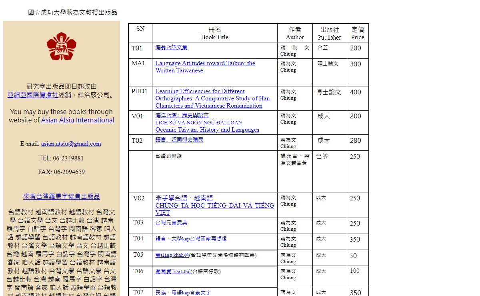Open the 亞細亞國際傳播社 link
Screen dimensions: 480x296
(32, 95)
